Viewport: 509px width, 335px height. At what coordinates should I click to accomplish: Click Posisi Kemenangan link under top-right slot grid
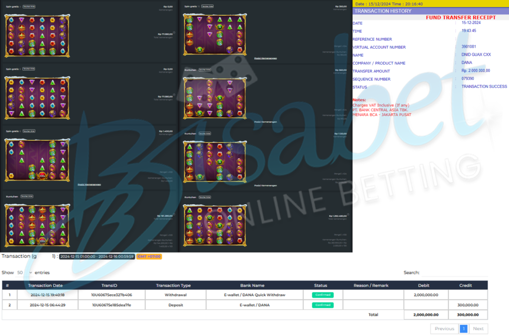coord(265,58)
